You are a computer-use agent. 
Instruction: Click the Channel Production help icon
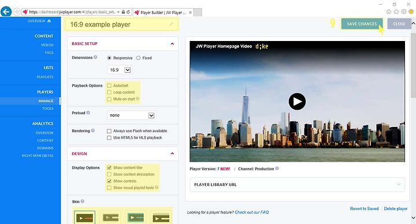(x=277, y=169)
